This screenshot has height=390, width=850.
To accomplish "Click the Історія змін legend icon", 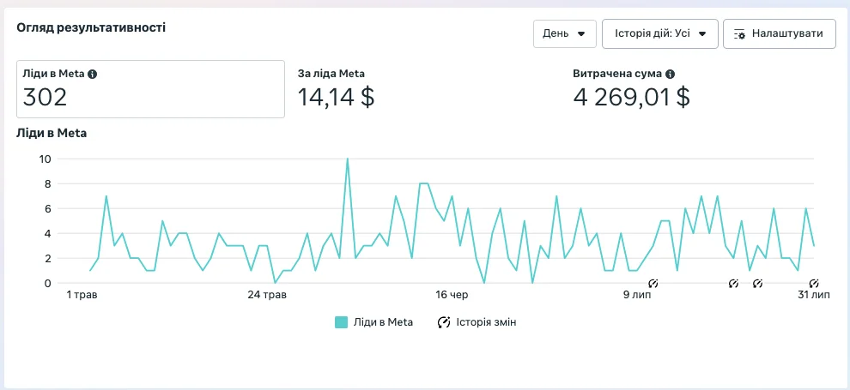I will [x=444, y=322].
